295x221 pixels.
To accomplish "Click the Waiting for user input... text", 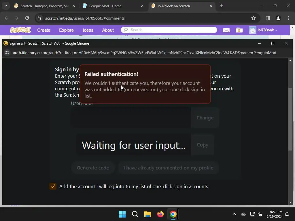I will tap(134, 145).
